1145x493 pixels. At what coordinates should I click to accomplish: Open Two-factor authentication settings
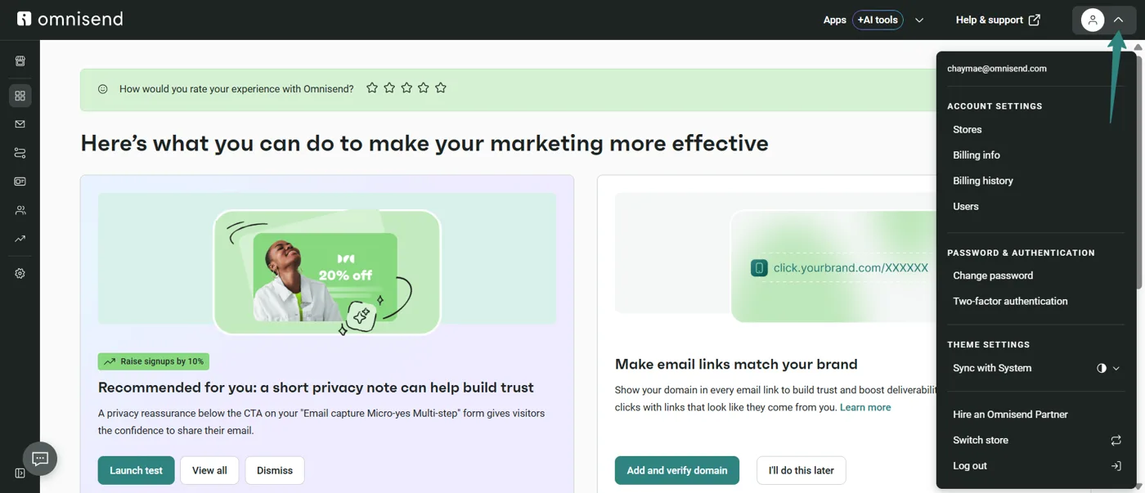coord(1010,302)
